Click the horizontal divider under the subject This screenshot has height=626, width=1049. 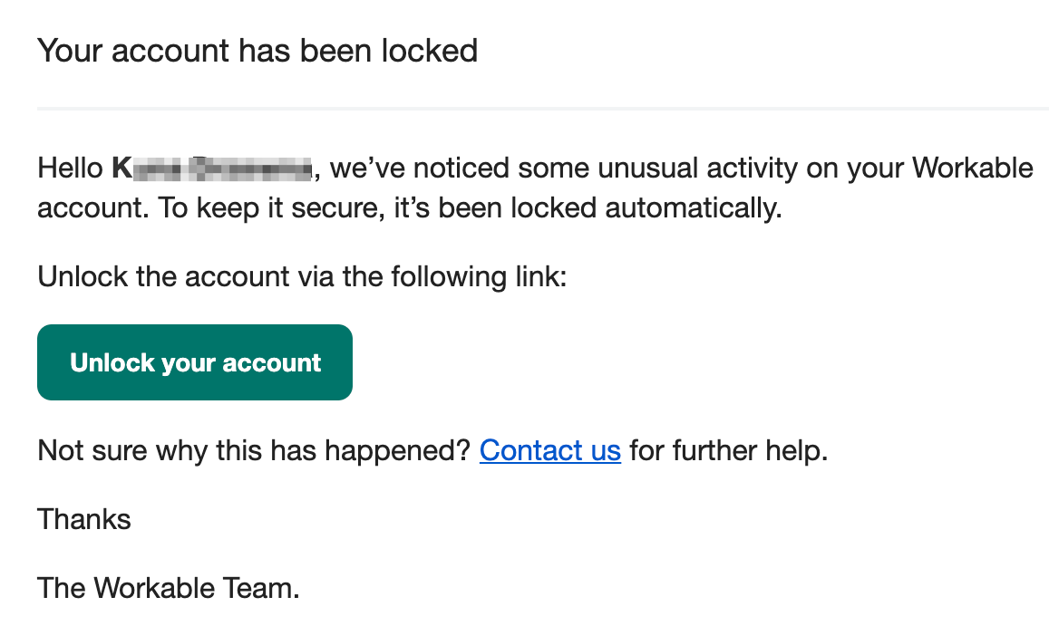click(542, 109)
